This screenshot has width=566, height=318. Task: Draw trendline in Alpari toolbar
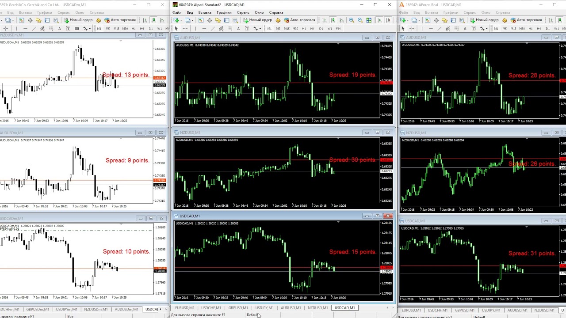click(x=213, y=28)
